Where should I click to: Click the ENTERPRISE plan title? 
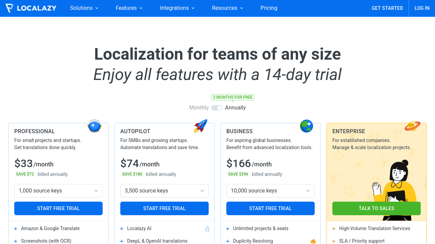349,131
